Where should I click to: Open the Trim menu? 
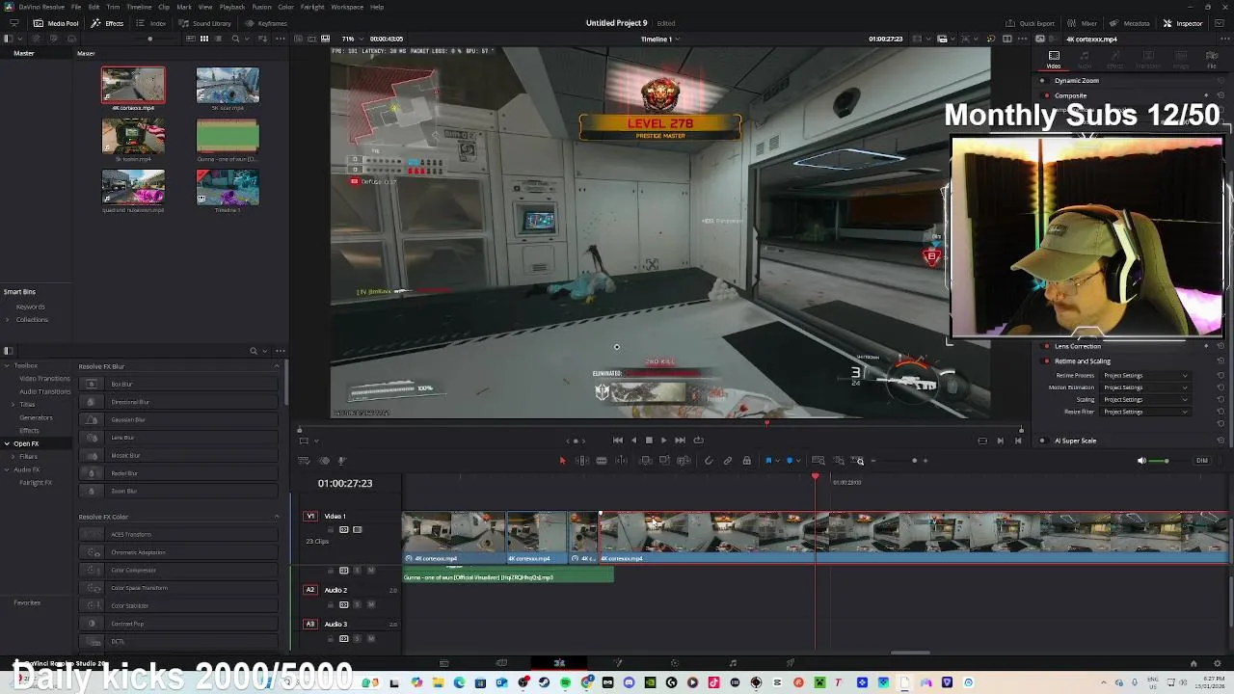pyautogui.click(x=113, y=7)
